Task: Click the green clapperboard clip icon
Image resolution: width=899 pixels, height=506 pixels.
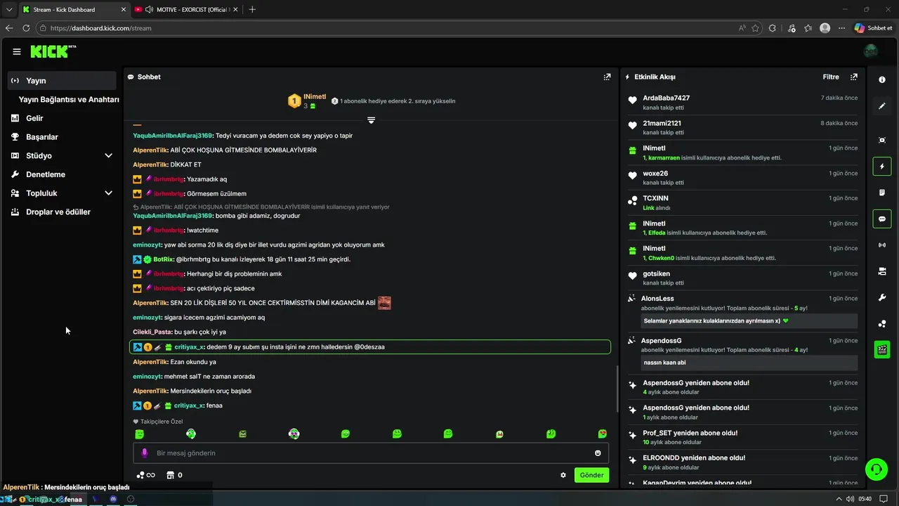Action: (x=882, y=349)
